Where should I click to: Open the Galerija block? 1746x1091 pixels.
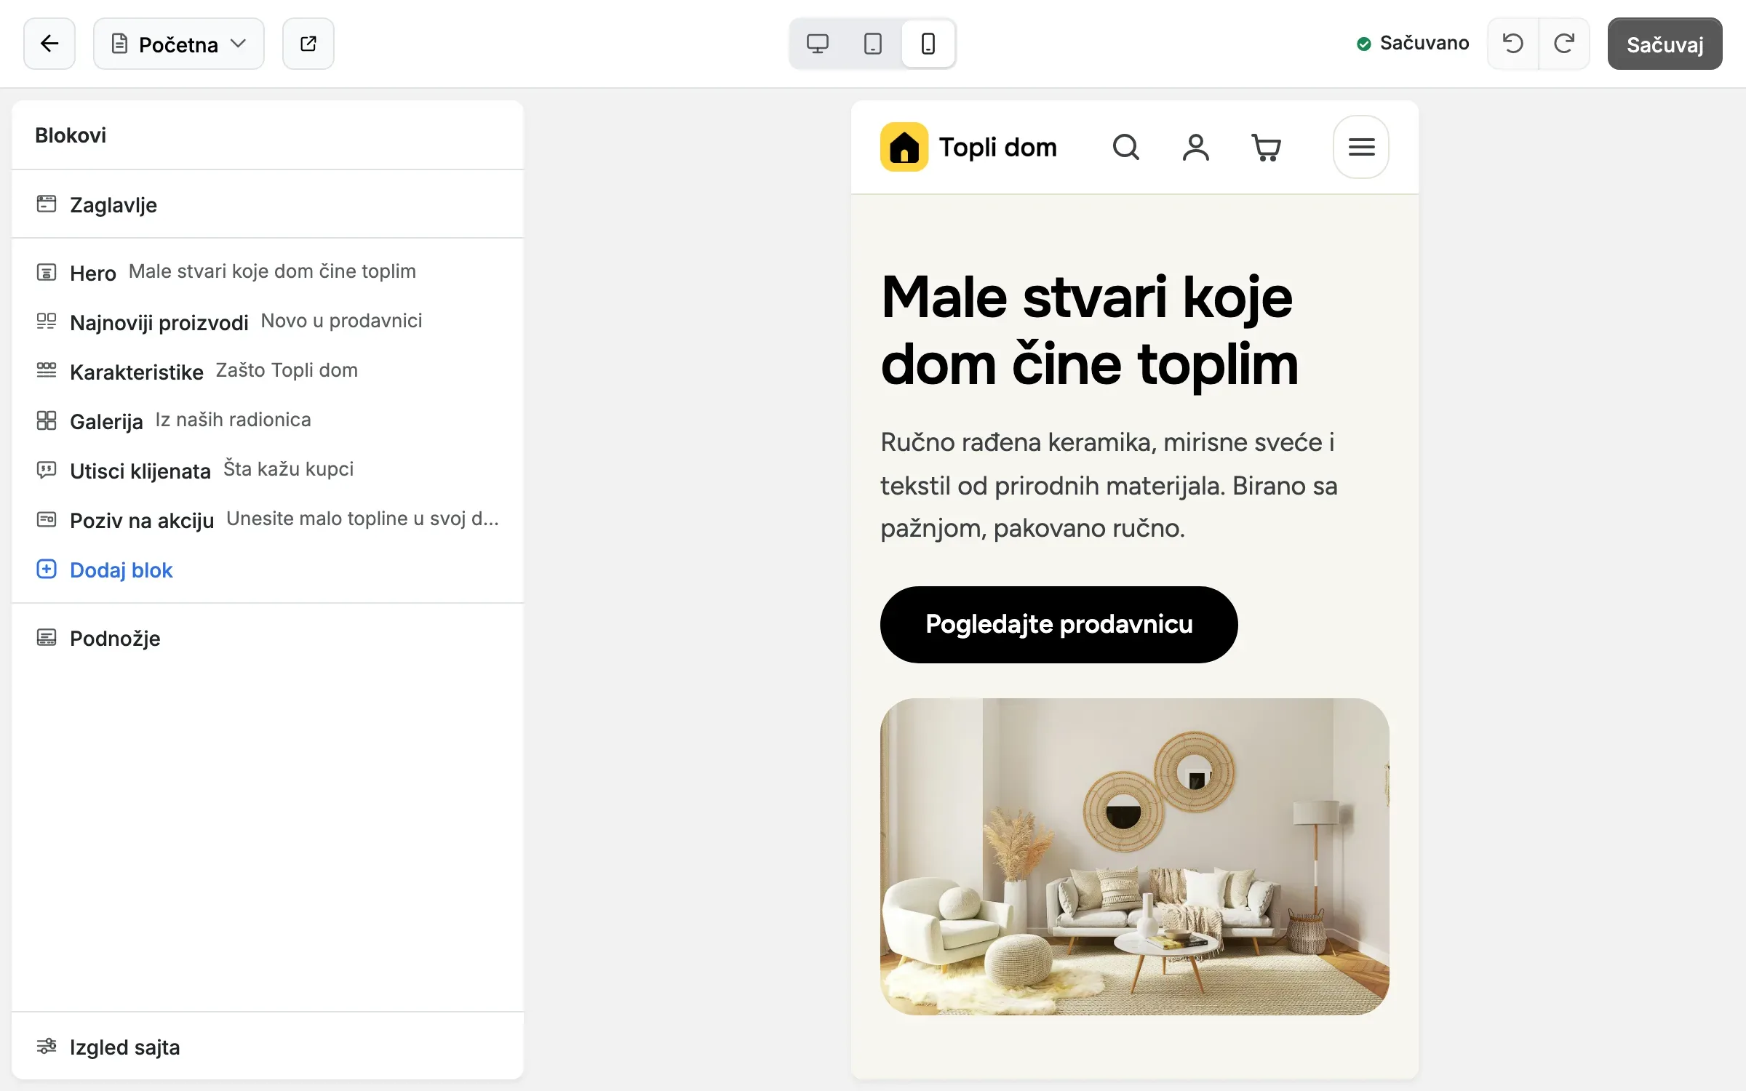tap(268, 421)
